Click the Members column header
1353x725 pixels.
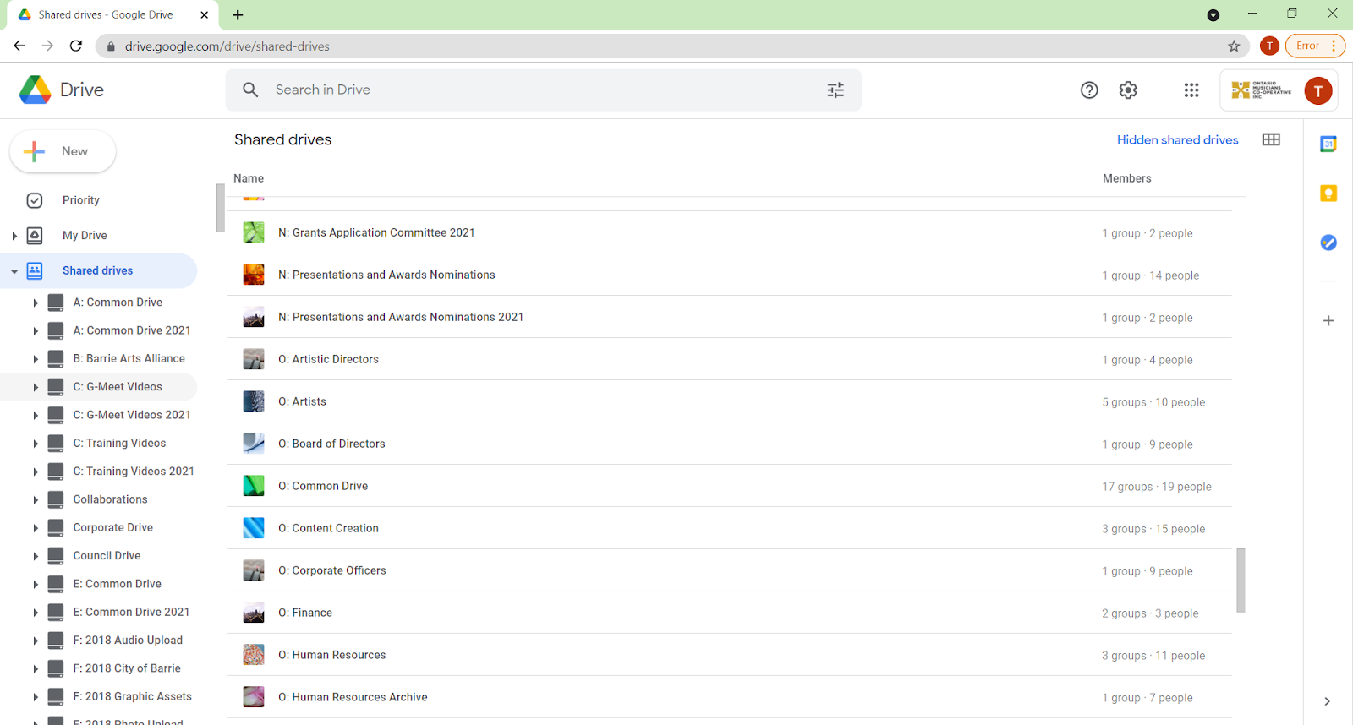[x=1126, y=178]
